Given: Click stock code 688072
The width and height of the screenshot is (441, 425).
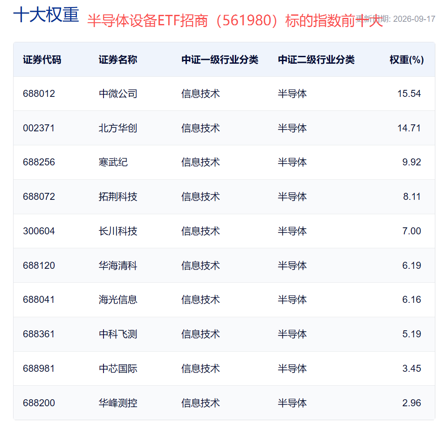Looking at the screenshot, I should (x=39, y=196).
